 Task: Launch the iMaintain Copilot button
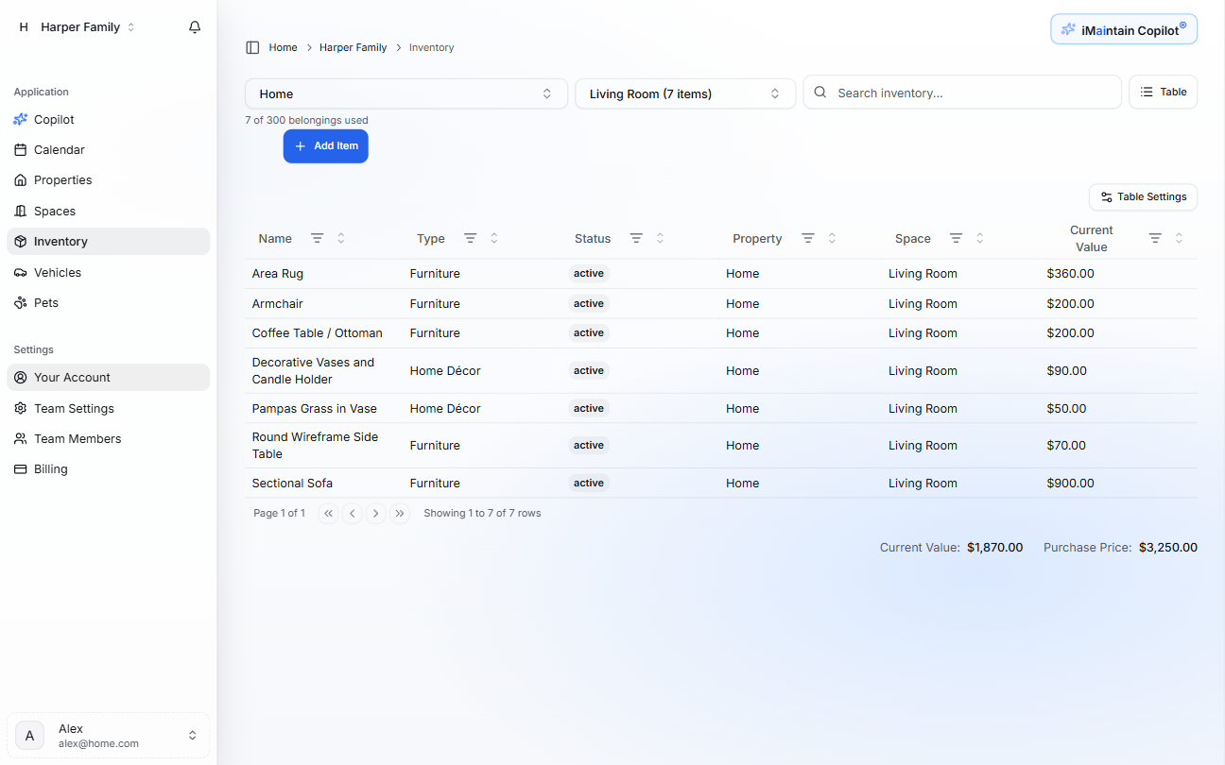[x=1124, y=30]
